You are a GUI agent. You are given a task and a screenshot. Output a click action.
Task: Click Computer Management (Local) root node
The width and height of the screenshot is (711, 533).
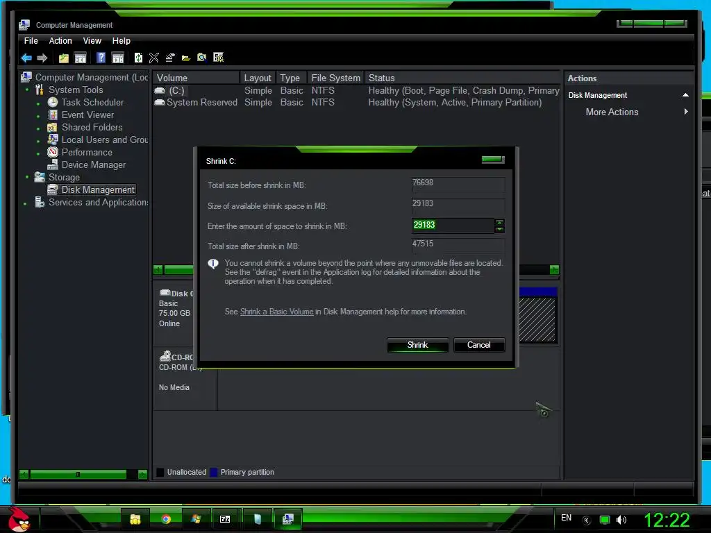click(x=92, y=78)
